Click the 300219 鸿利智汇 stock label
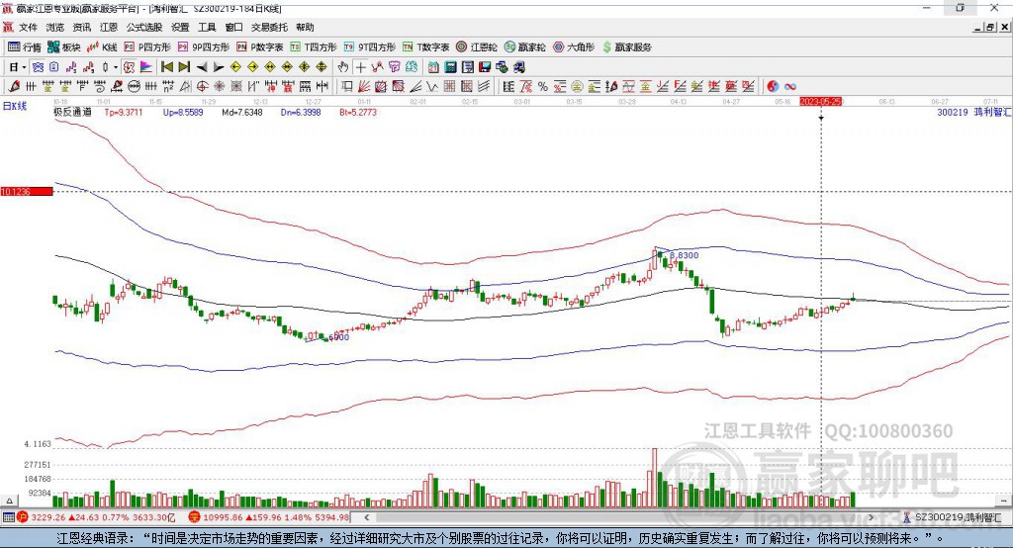The height and width of the screenshot is (548, 1013). point(974,112)
